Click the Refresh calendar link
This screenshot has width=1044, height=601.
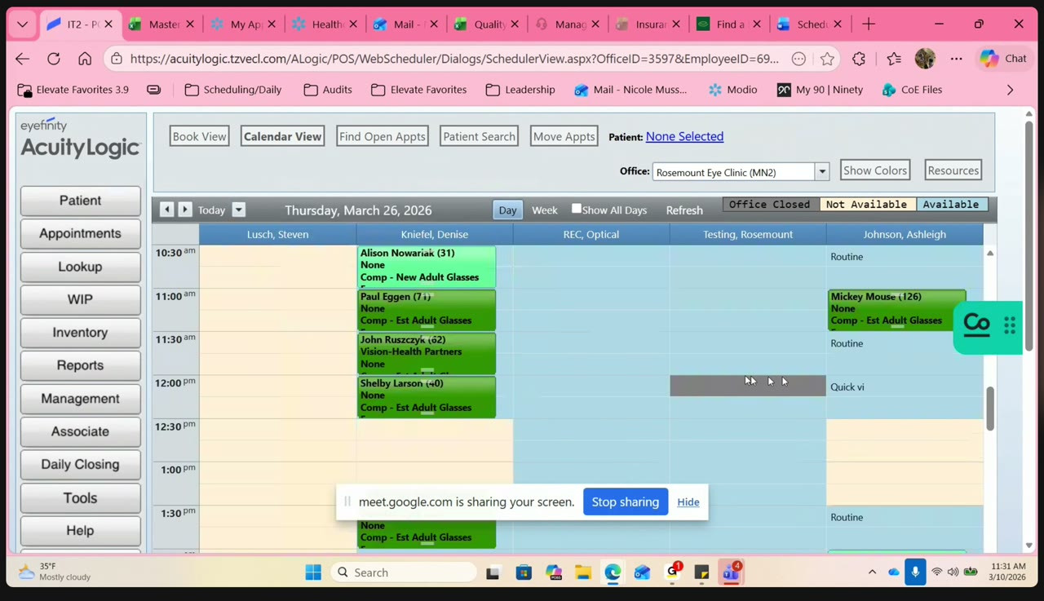684,210
